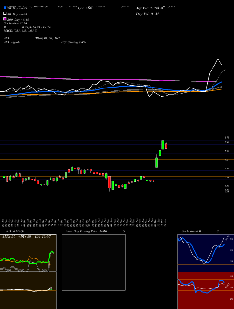Click the white line's peak in the upper chart
This screenshot has height=309, width=234.
pos(218,59)
